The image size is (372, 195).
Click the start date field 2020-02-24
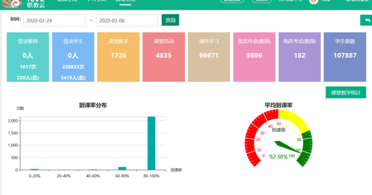[x=54, y=21]
